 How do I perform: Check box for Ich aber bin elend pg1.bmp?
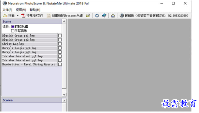[x=60, y=56]
